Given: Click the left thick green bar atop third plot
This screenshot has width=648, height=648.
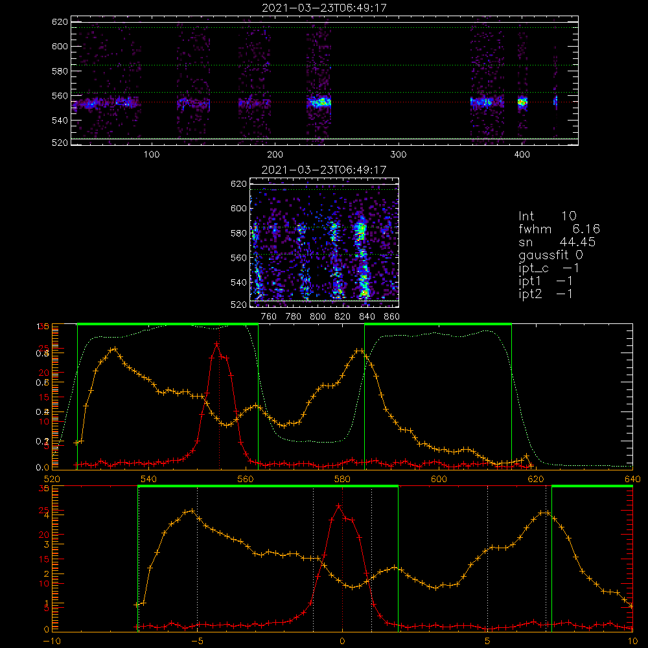Looking at the screenshot, I should pos(168,324).
